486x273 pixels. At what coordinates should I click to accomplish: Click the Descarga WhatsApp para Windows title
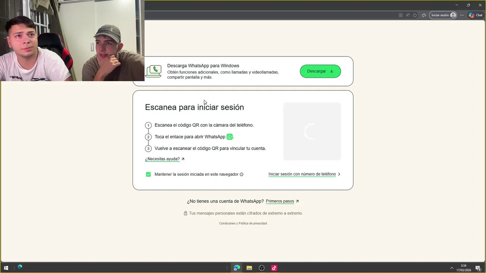203,66
